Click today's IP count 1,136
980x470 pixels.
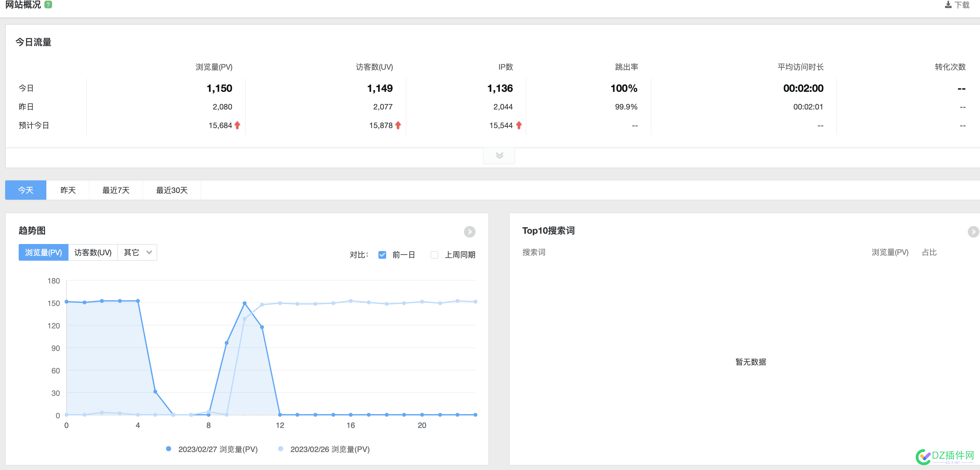(x=500, y=88)
